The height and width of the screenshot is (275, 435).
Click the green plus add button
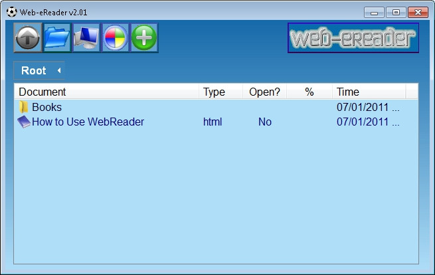tap(144, 38)
